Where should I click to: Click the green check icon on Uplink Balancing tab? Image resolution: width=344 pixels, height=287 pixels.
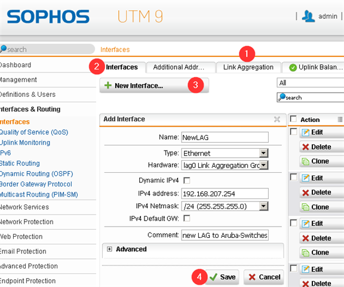(x=293, y=68)
